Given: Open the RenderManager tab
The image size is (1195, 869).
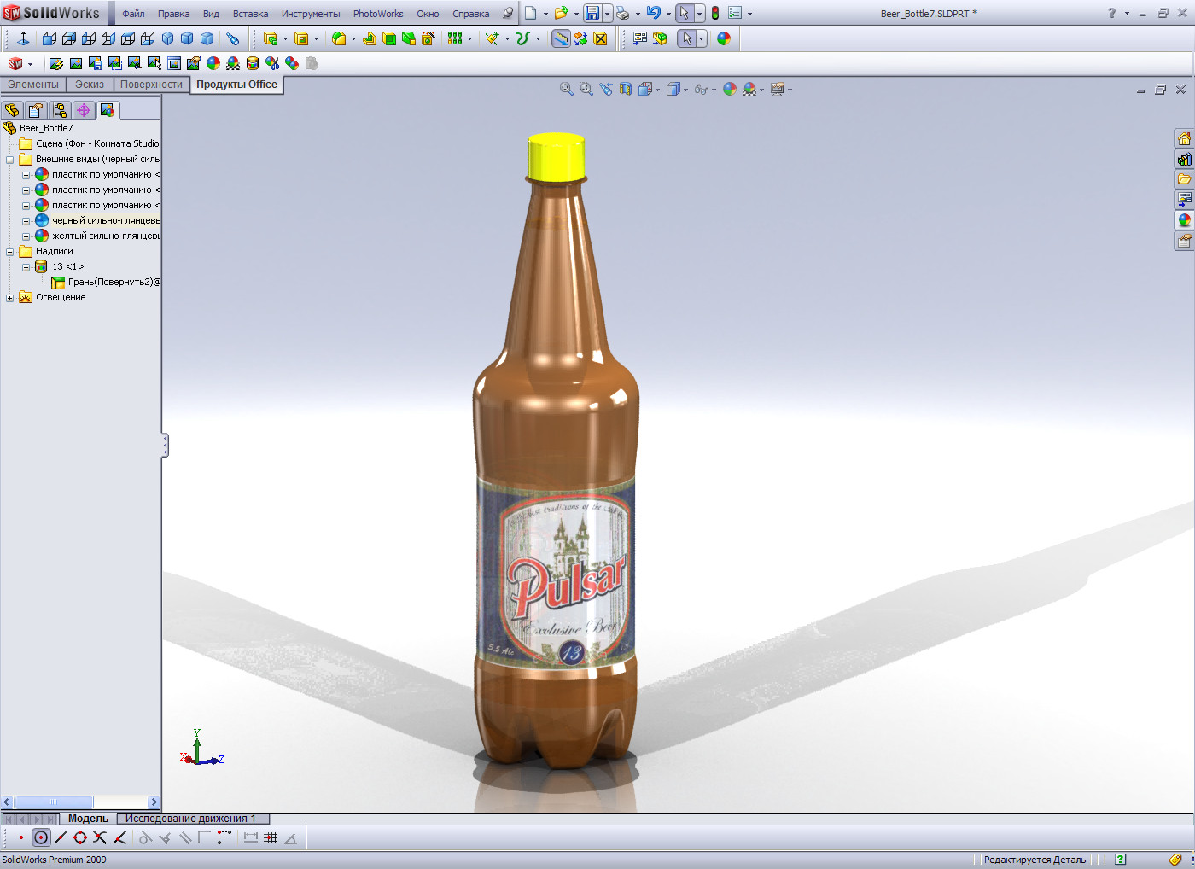Looking at the screenshot, I should tap(108, 110).
